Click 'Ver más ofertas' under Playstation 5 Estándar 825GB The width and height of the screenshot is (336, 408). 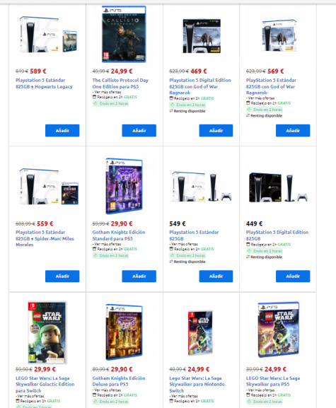point(184,244)
